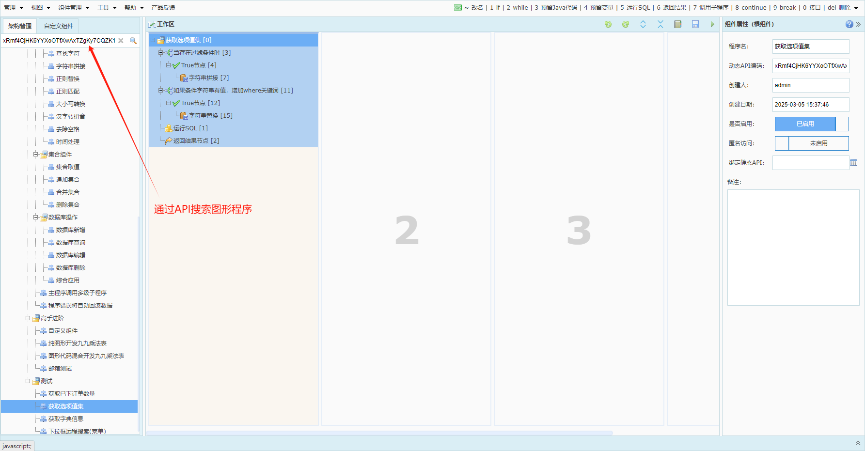Click the green keyboard icon before shortcut list
The height and width of the screenshot is (451, 865).
pyautogui.click(x=458, y=7)
